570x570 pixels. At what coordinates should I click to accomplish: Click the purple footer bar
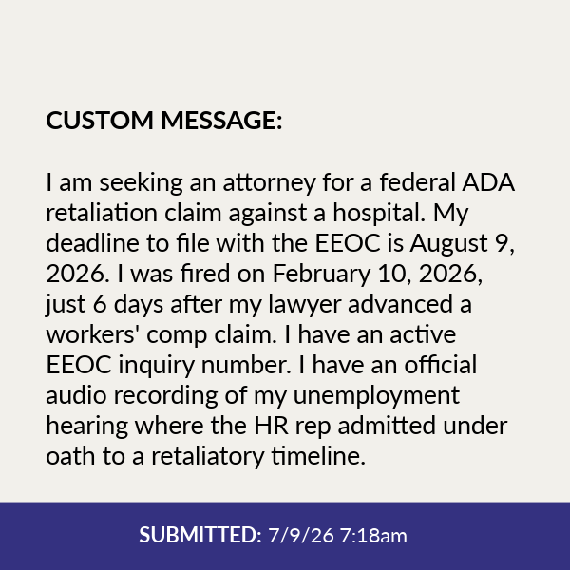pos(285,536)
